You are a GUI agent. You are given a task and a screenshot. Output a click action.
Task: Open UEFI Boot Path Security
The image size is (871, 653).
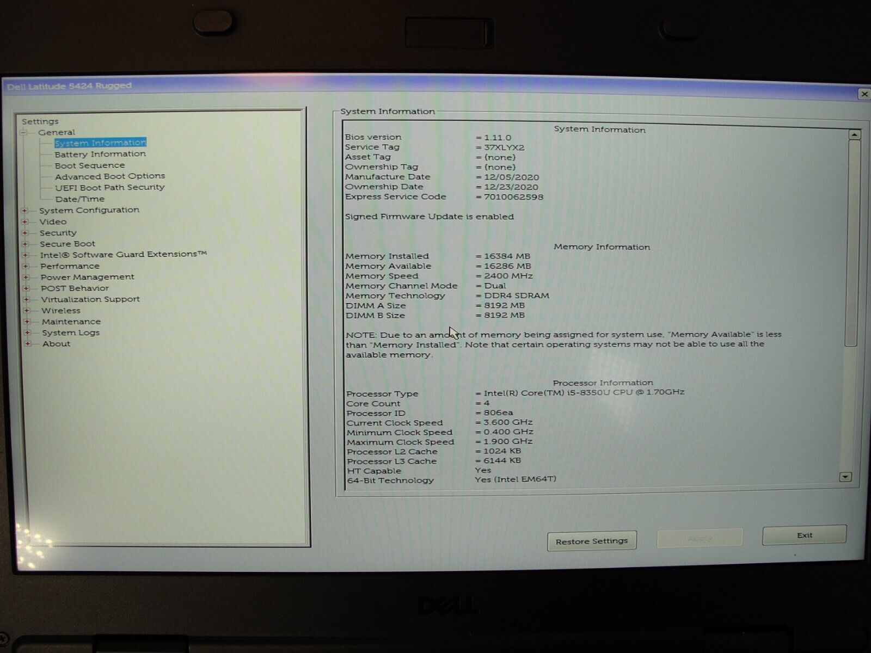(110, 187)
